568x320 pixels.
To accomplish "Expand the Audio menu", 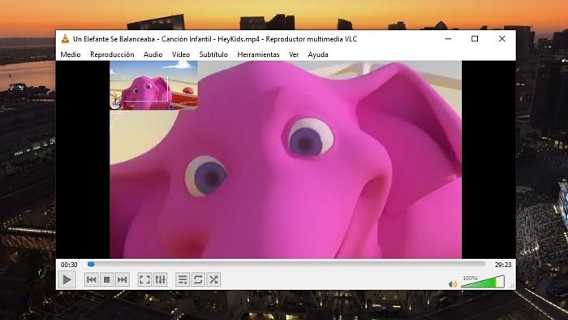I will [153, 54].
